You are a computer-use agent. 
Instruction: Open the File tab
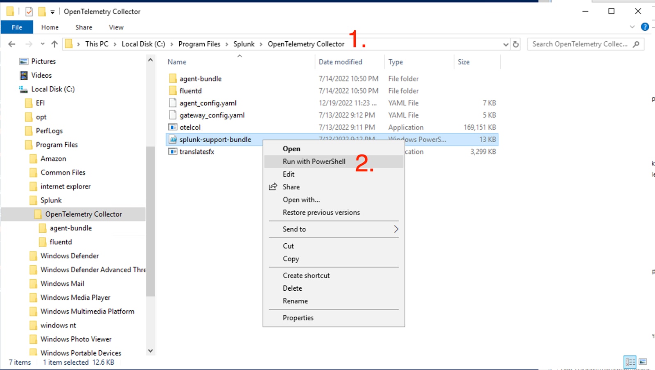[17, 27]
